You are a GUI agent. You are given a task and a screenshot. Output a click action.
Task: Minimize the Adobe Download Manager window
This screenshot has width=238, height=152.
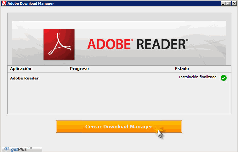click(223, 3)
